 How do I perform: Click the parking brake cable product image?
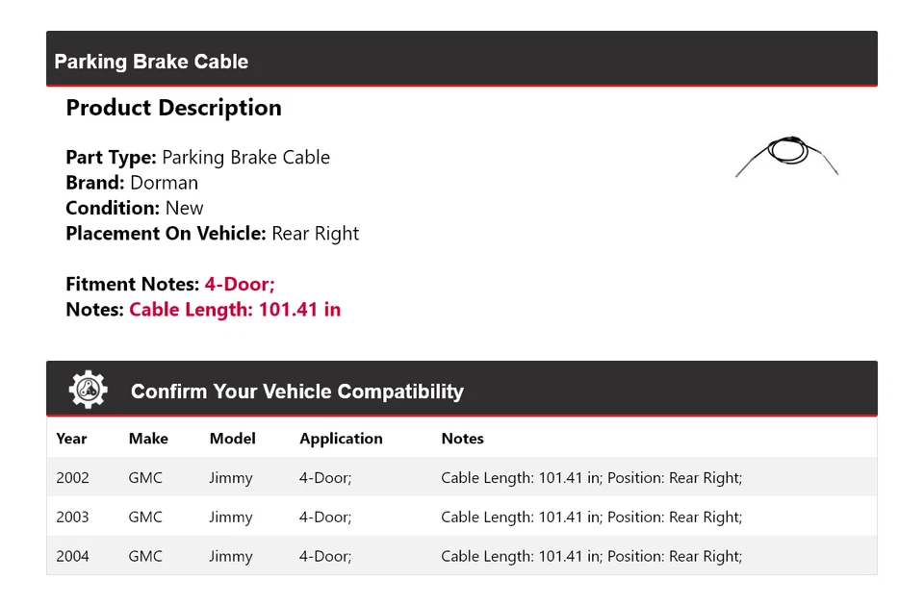click(x=786, y=155)
